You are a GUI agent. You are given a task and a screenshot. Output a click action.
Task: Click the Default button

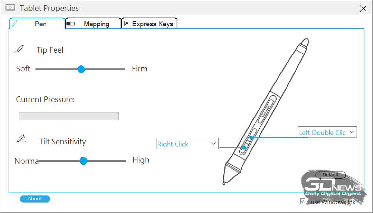330,175
